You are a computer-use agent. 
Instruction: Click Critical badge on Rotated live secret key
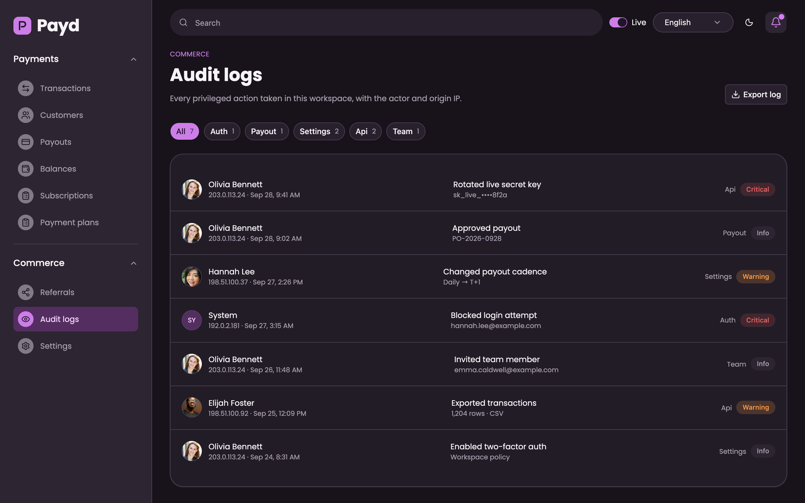pos(757,189)
